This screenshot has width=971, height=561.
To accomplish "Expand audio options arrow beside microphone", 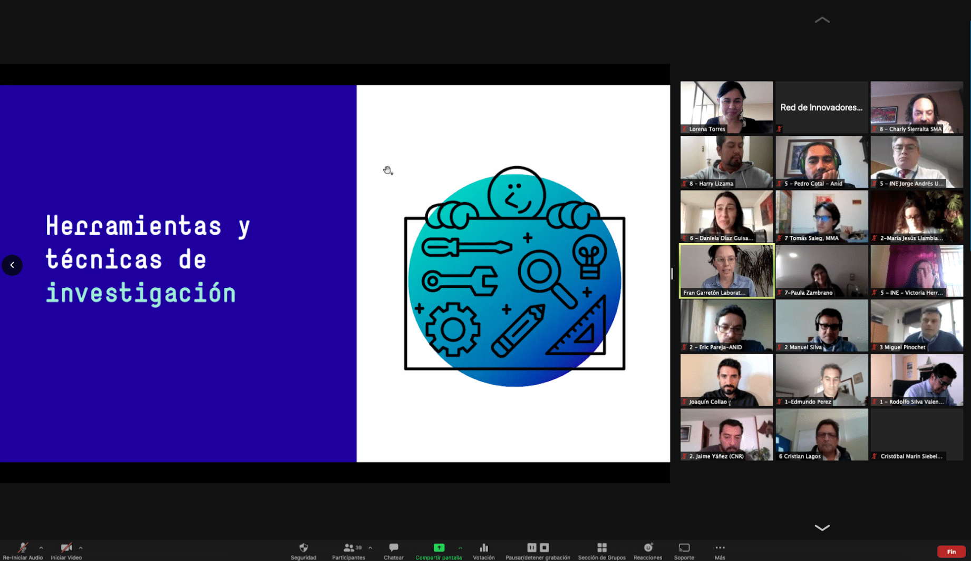I will pyautogui.click(x=41, y=548).
